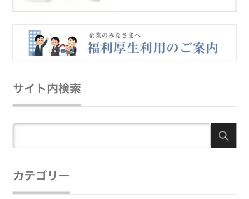
Task: Click the 企業のみなさまへ banner subtitle
Action: (115, 35)
